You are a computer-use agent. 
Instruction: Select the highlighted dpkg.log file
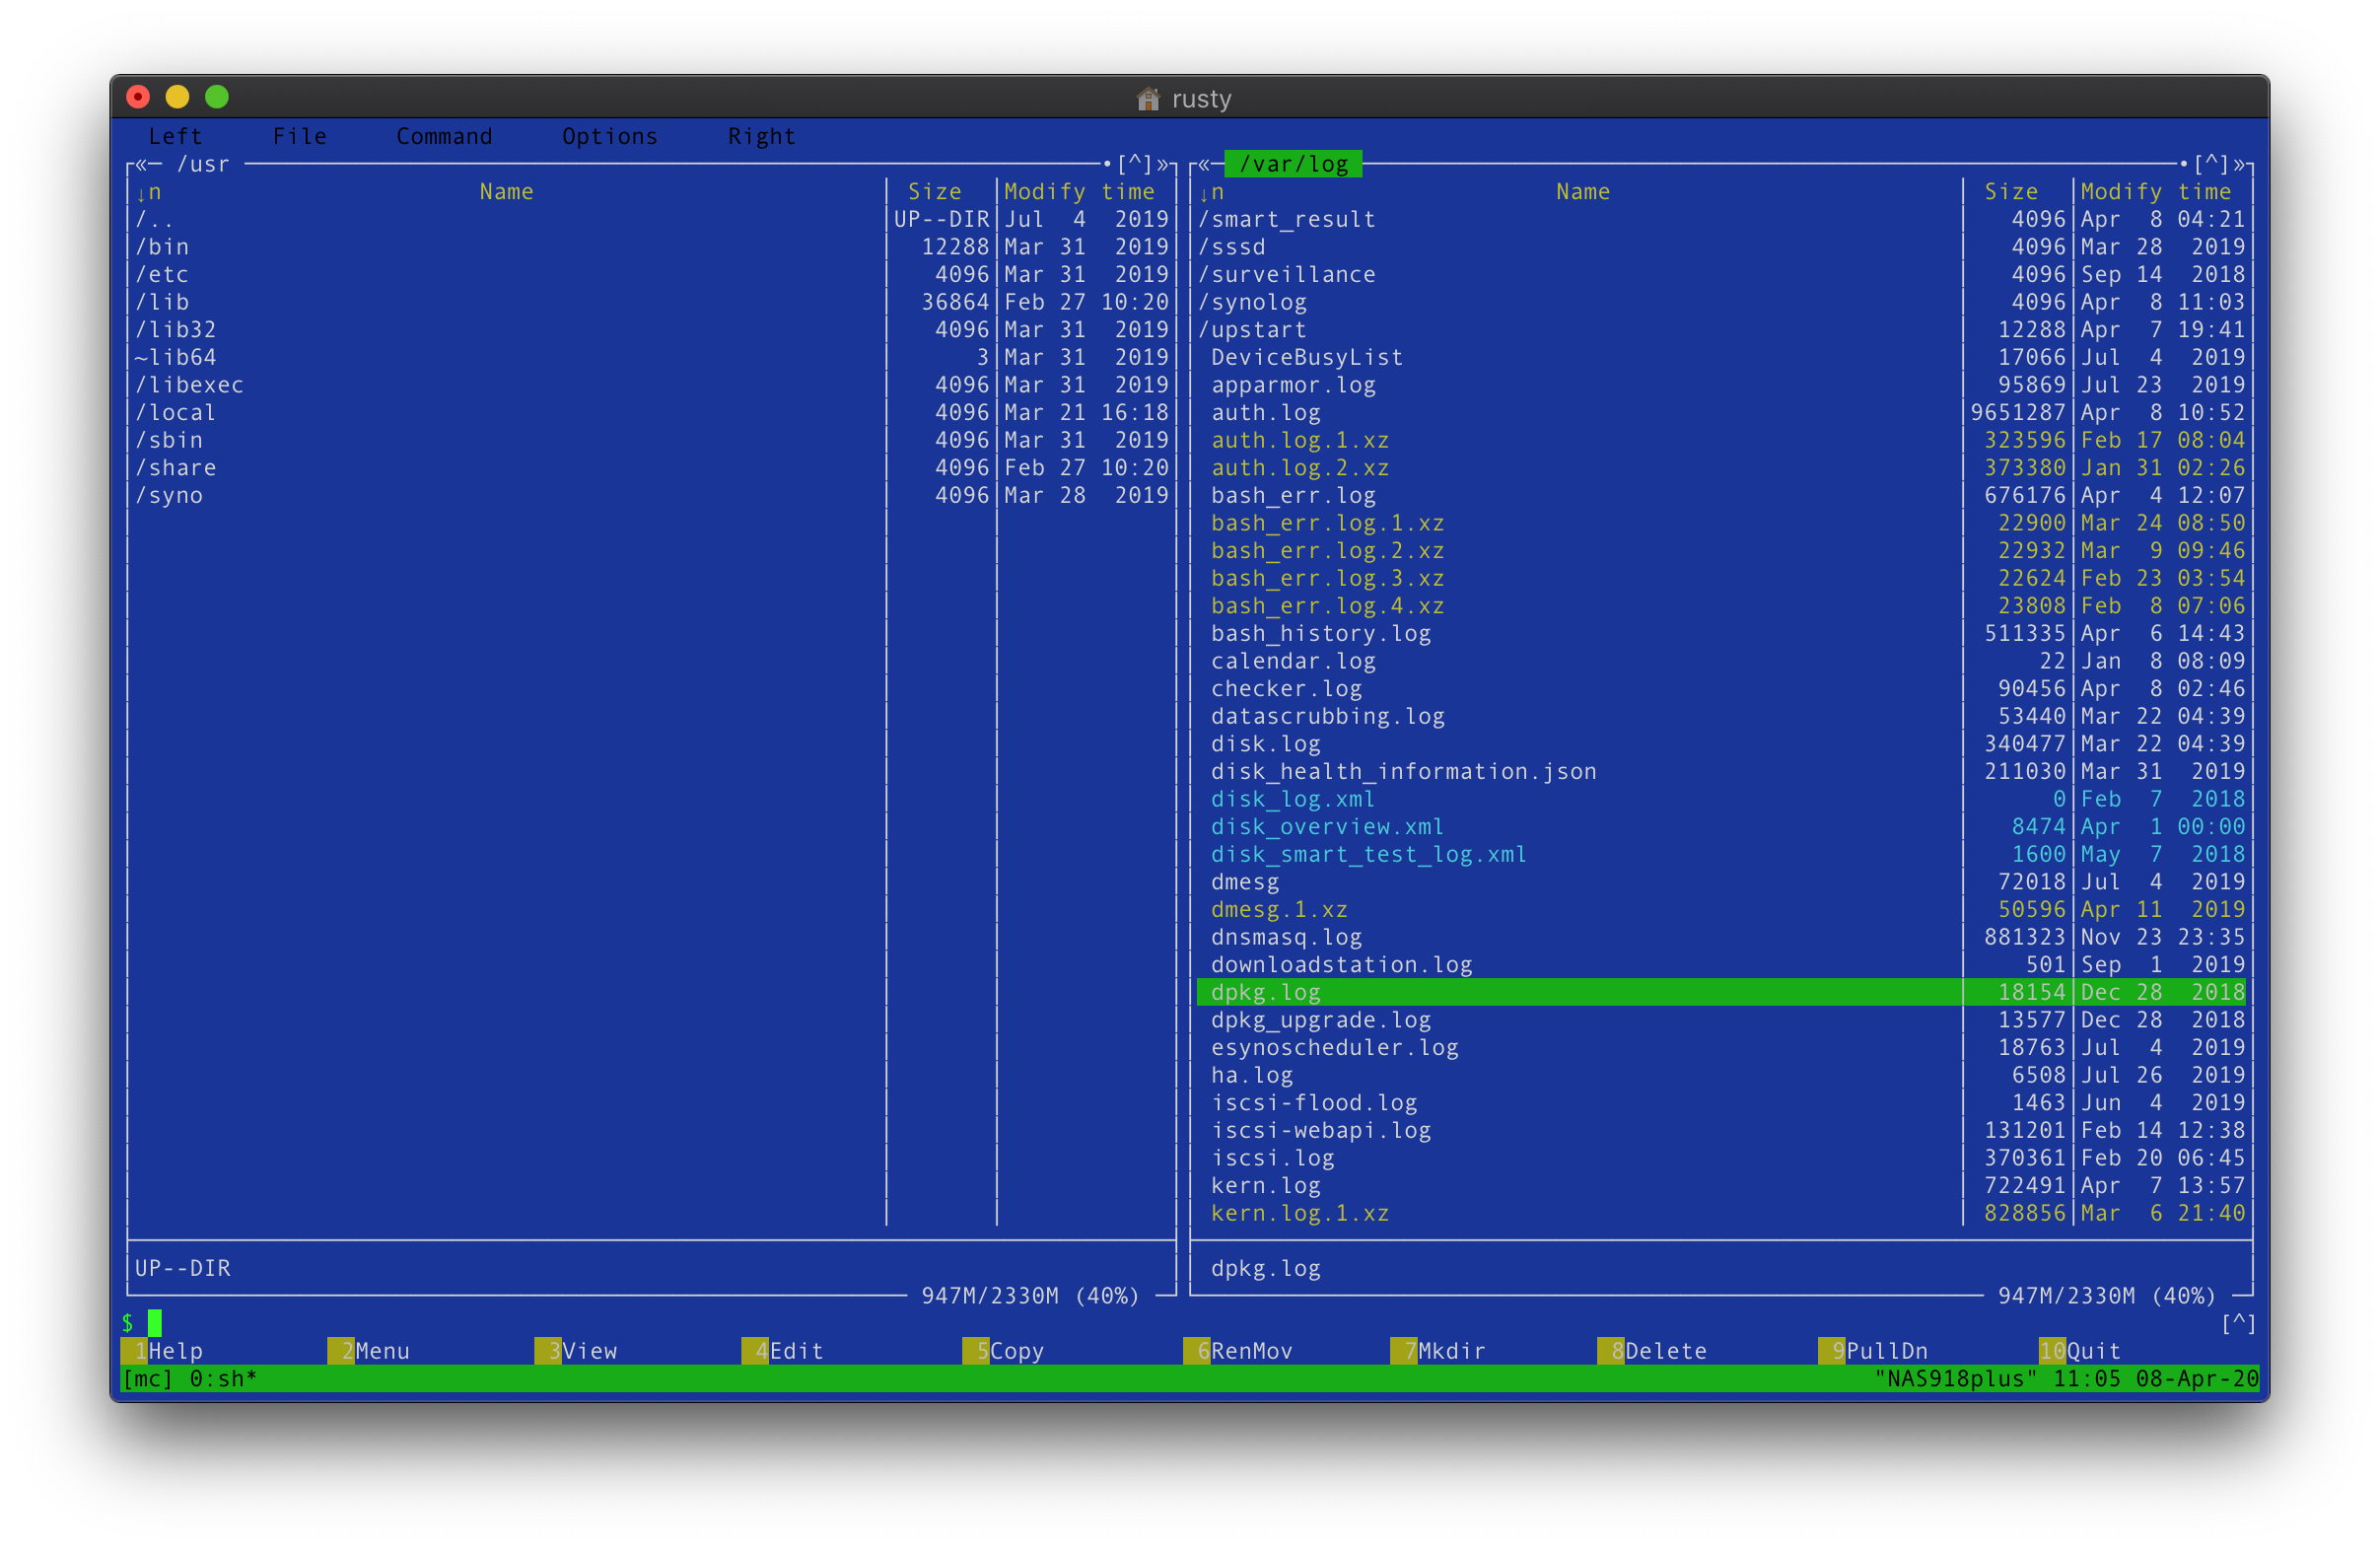1721,993
